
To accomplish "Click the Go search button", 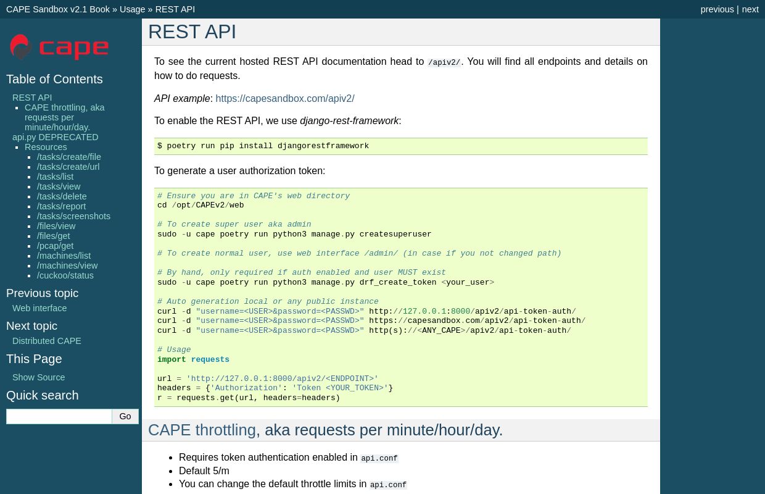I will [125, 416].
